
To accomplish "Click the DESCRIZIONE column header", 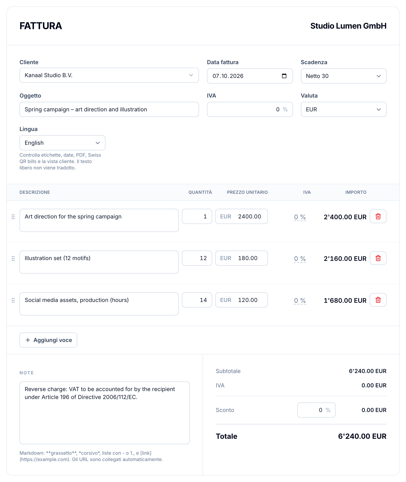I will click(x=35, y=192).
